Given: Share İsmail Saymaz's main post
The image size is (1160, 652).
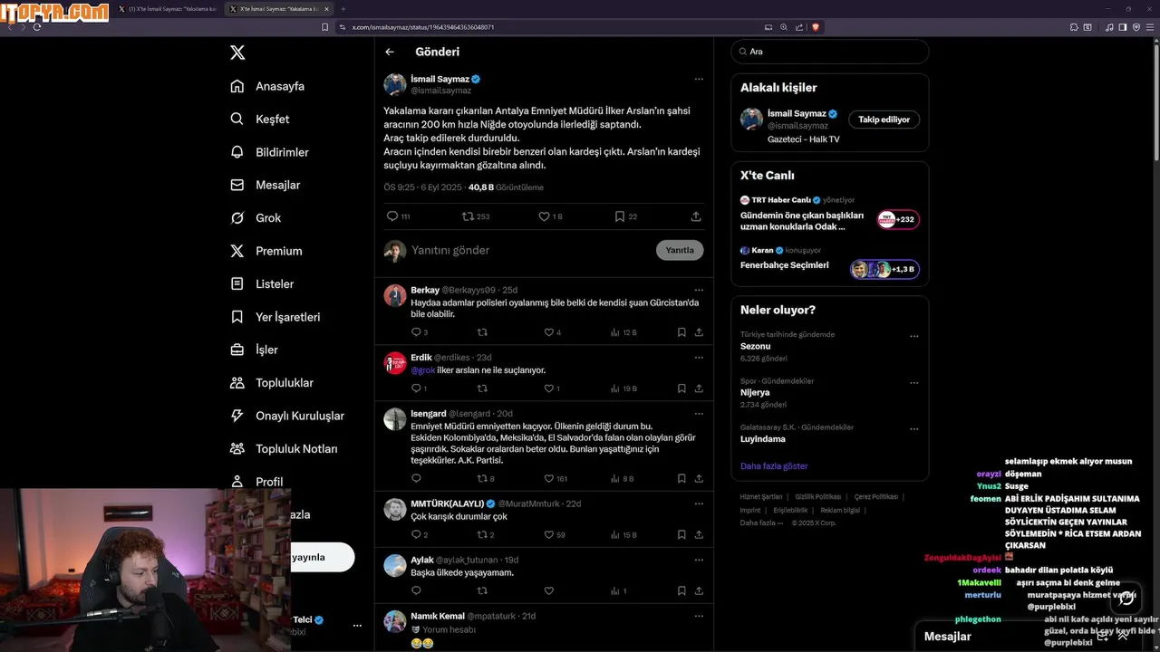Looking at the screenshot, I should coord(696,216).
